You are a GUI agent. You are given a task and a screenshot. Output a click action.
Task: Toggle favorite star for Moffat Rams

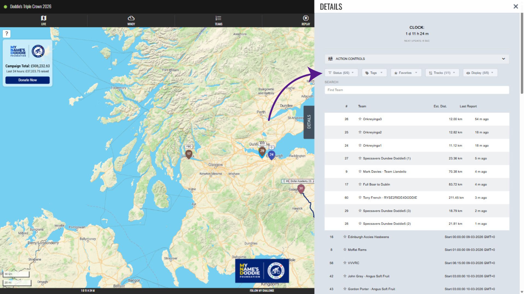click(x=345, y=250)
